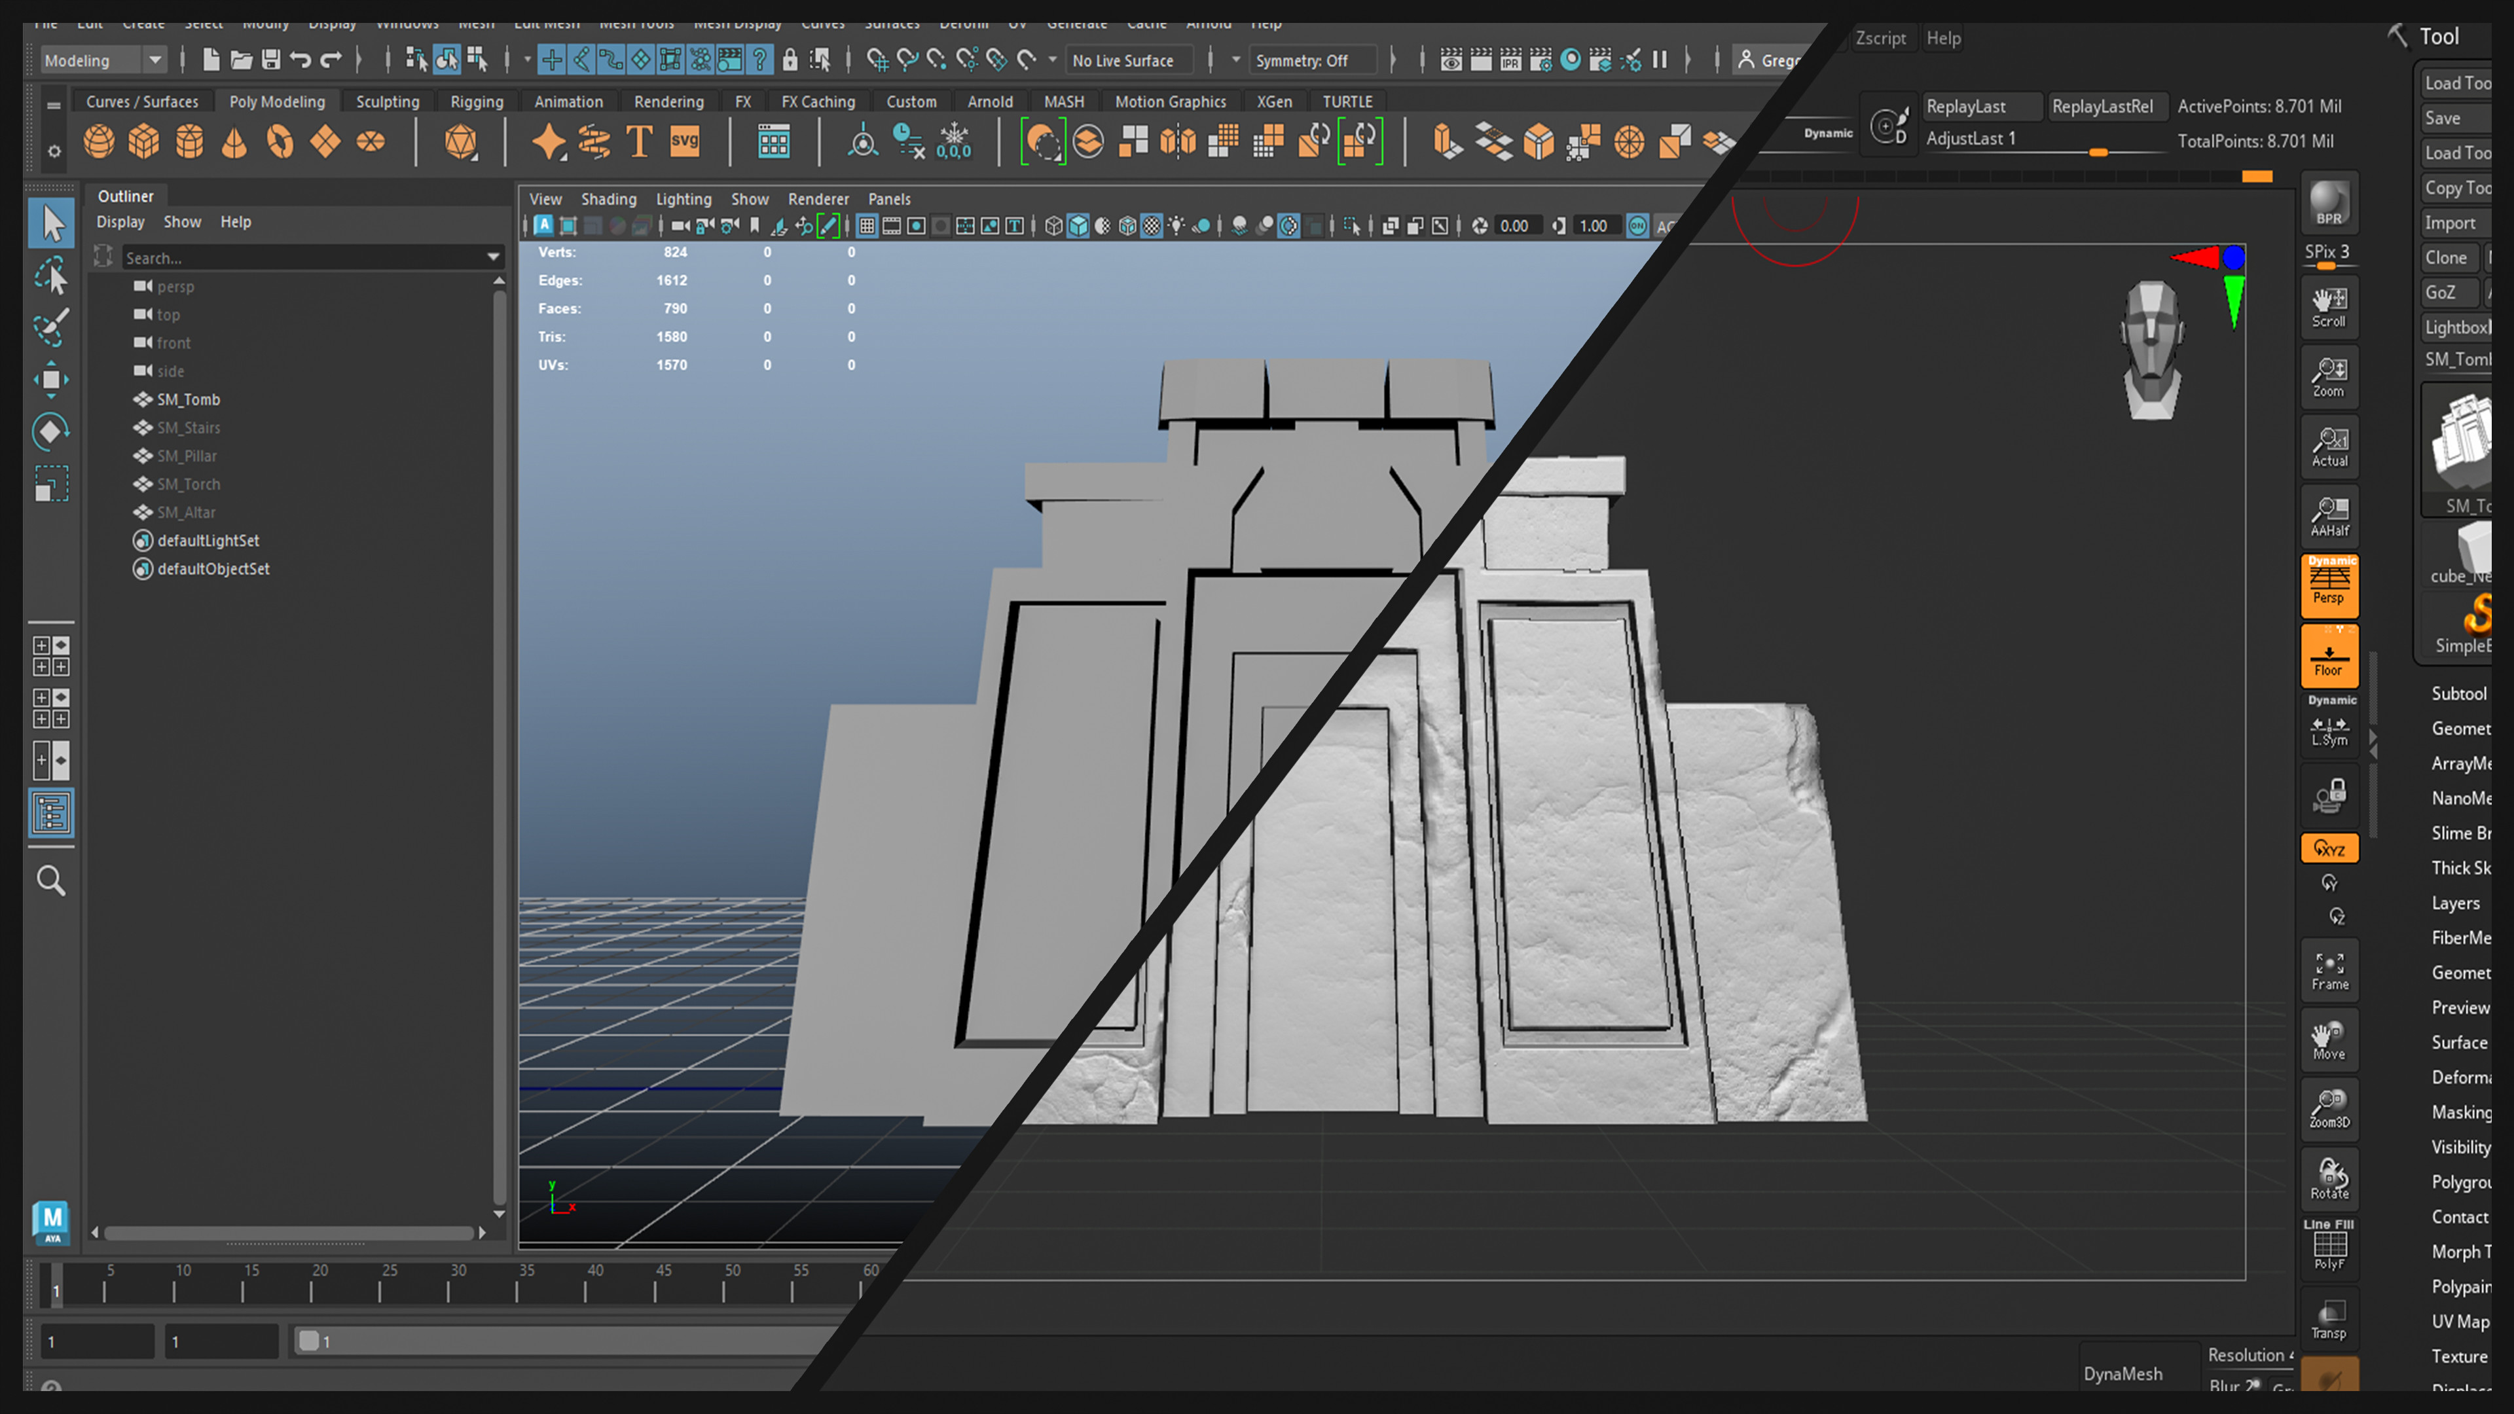Open the Symmetry: Off dropdown

[1313, 60]
